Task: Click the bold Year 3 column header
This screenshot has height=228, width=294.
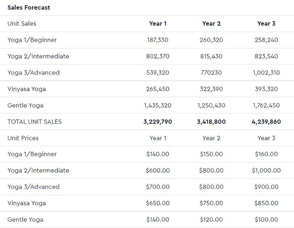Action: click(266, 24)
